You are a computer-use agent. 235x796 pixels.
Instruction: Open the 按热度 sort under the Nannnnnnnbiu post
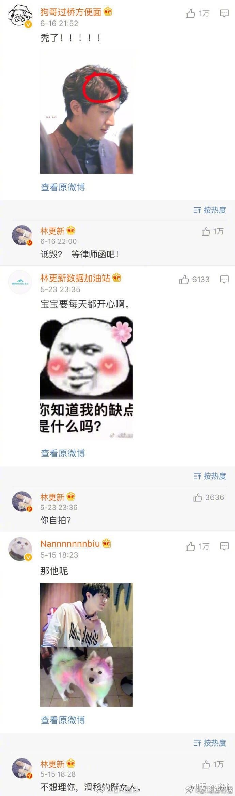point(210,743)
